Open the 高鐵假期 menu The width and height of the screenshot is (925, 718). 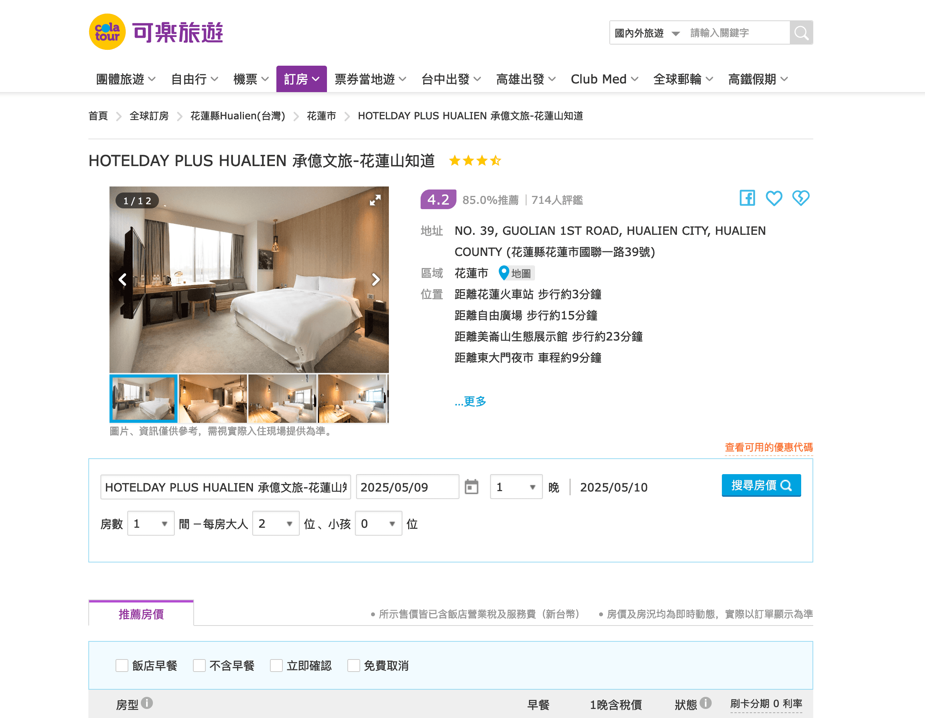[758, 79]
